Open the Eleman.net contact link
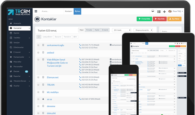The image size is (195, 115). click(53, 77)
